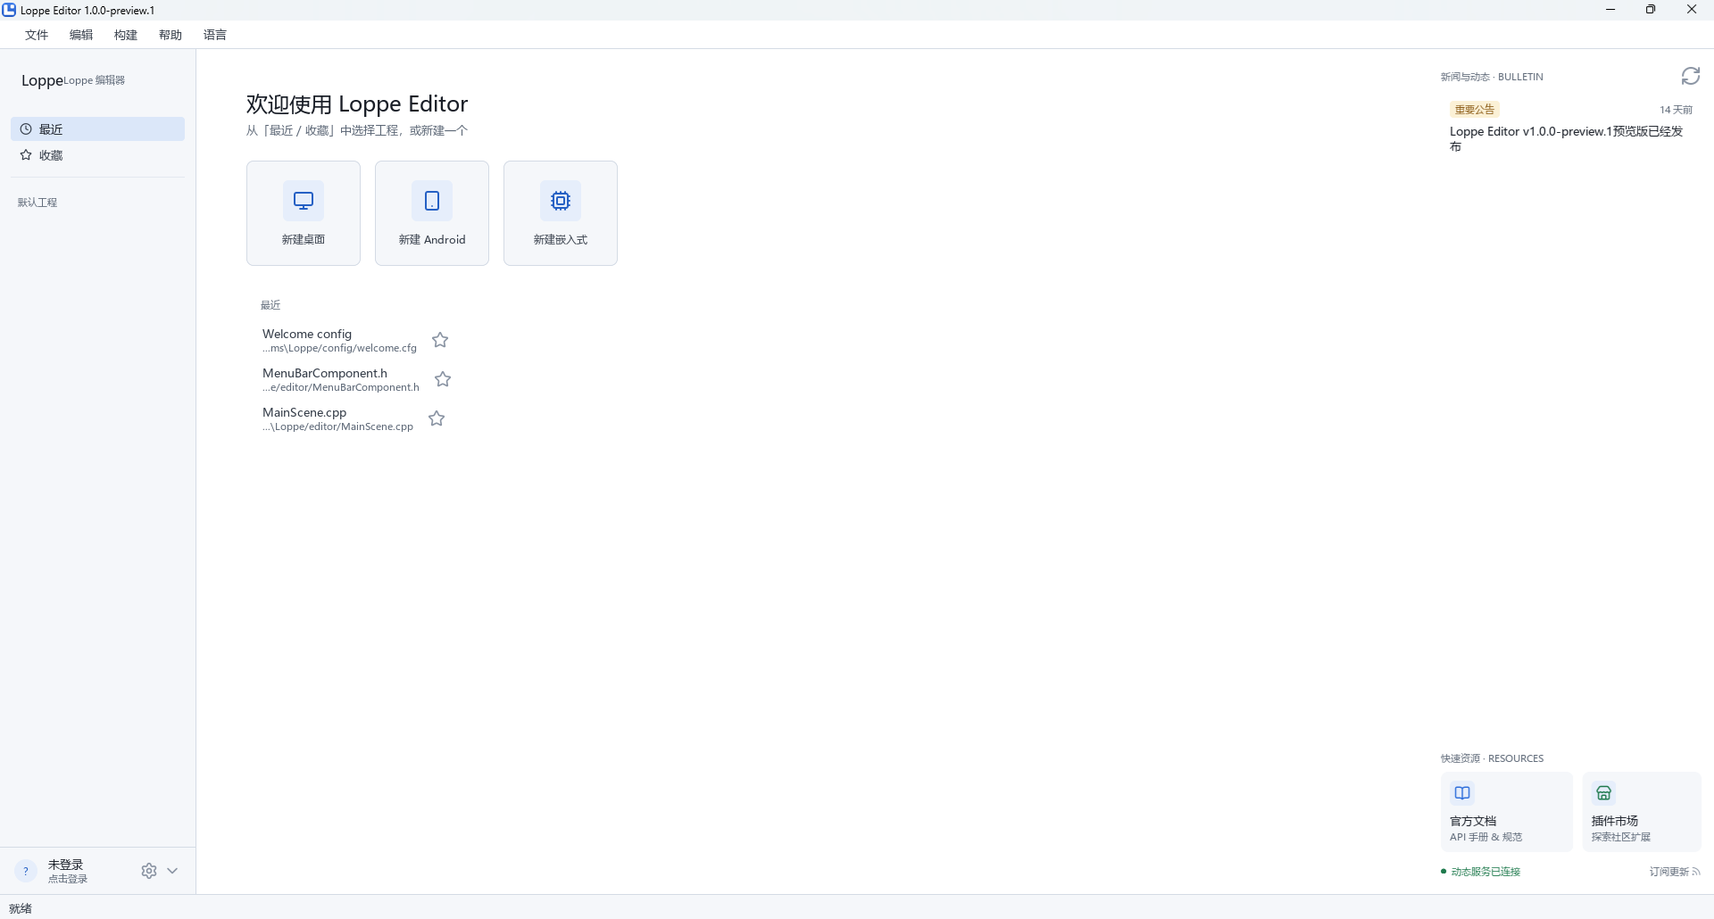The width and height of the screenshot is (1714, 919).
Task: Open the Welcome config recent project
Action: click(339, 340)
